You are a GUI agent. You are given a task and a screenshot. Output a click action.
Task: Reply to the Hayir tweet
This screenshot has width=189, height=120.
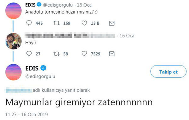coord(29,54)
